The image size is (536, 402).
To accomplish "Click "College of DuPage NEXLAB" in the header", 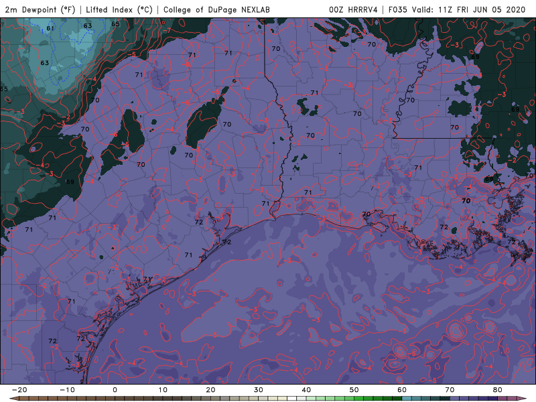I will click(x=216, y=9).
